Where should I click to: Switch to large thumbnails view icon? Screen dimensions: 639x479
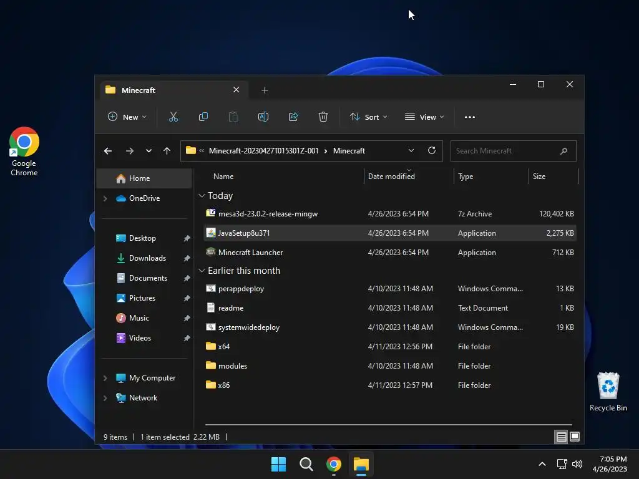[575, 437]
